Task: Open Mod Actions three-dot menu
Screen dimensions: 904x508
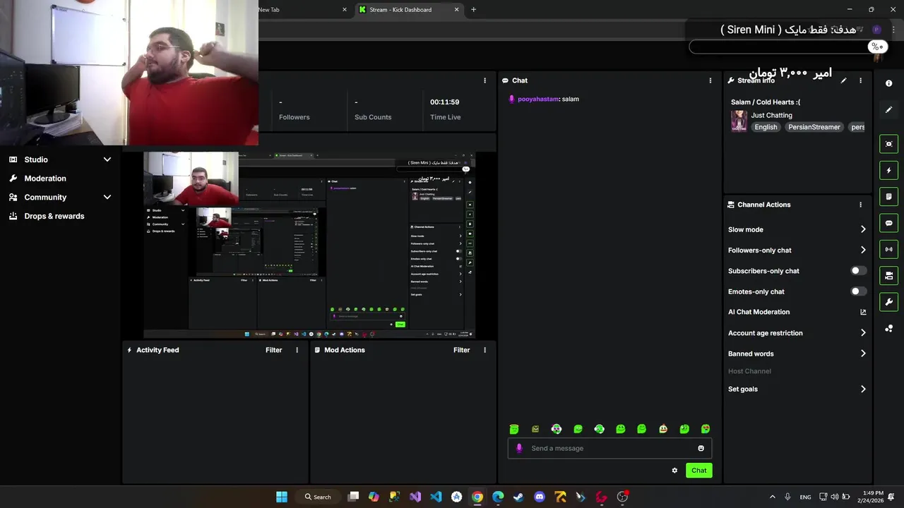Action: point(484,350)
